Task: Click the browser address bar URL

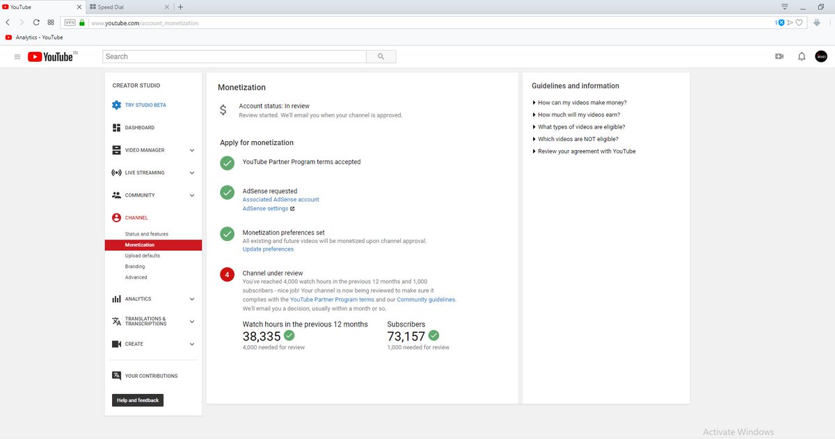Action: point(145,23)
